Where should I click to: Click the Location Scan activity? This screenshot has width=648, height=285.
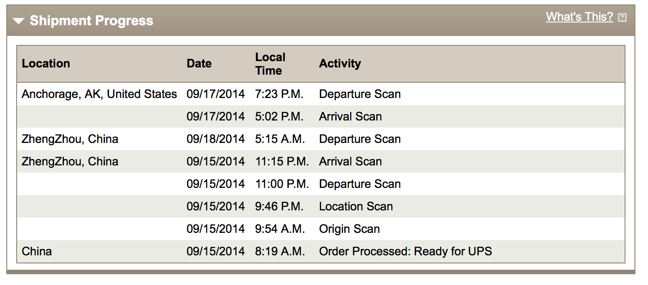[x=356, y=206]
